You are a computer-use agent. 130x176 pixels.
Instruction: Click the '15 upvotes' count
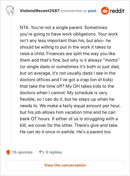pyautogui.click(x=22, y=152)
